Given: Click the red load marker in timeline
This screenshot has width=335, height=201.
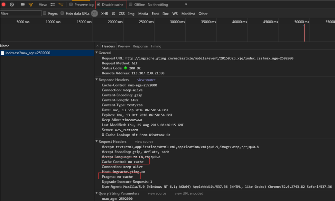Looking at the screenshot, I should (304, 33).
